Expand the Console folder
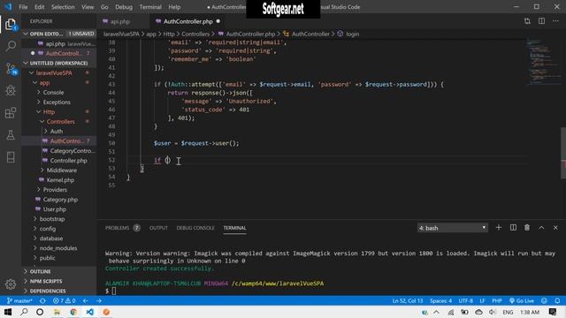The height and width of the screenshot is (318, 566). 50,92
